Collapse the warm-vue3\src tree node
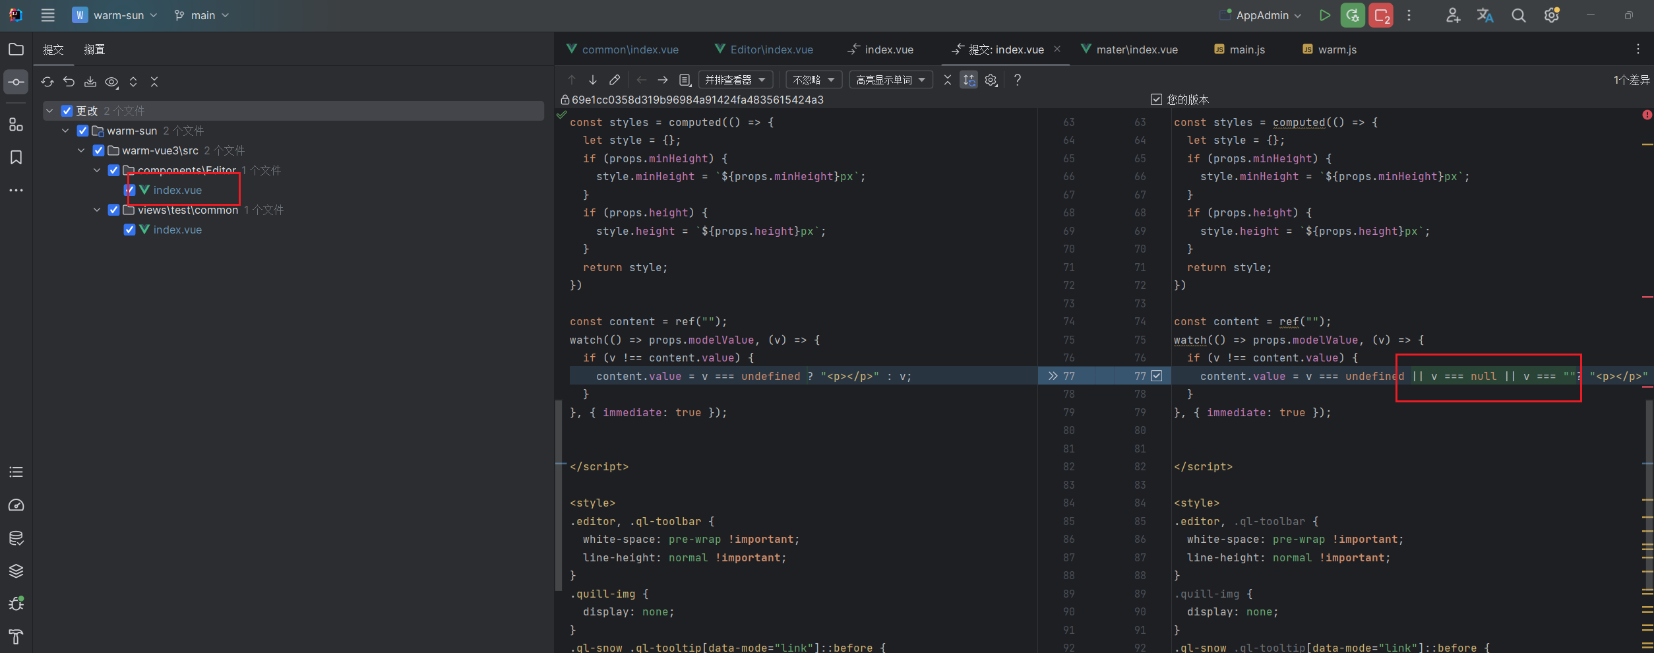Viewport: 1654px width, 653px height. pos(81,150)
